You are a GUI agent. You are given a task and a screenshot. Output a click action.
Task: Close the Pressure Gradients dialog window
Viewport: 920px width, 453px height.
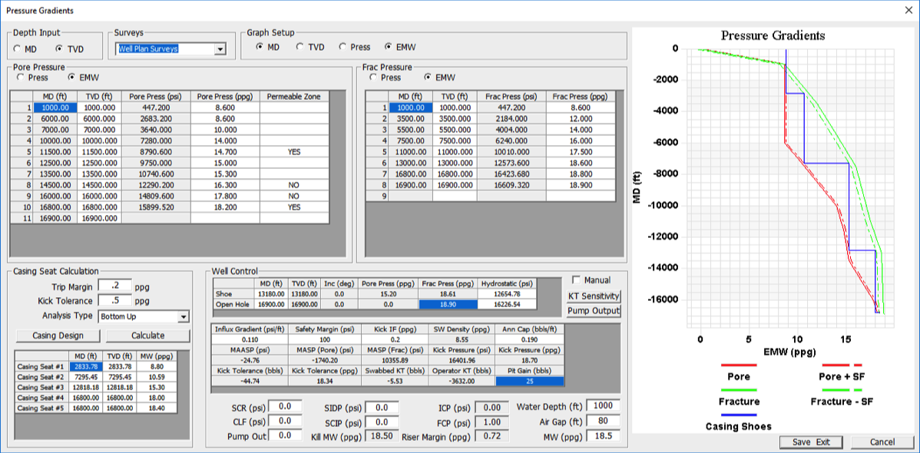(908, 11)
